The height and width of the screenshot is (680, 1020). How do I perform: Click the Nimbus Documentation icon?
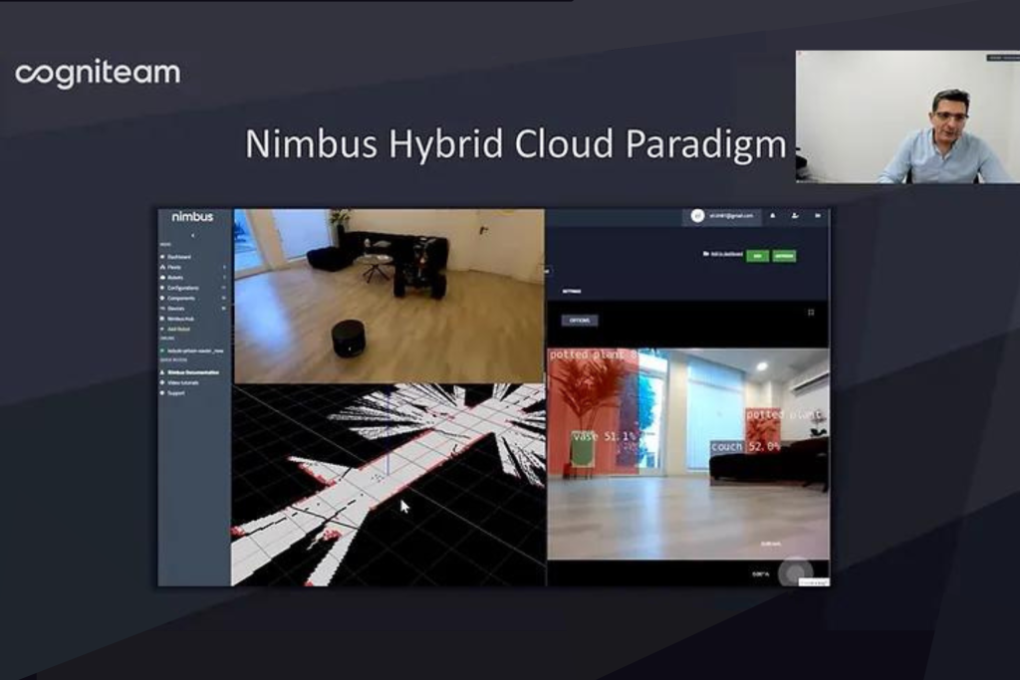[x=162, y=372]
